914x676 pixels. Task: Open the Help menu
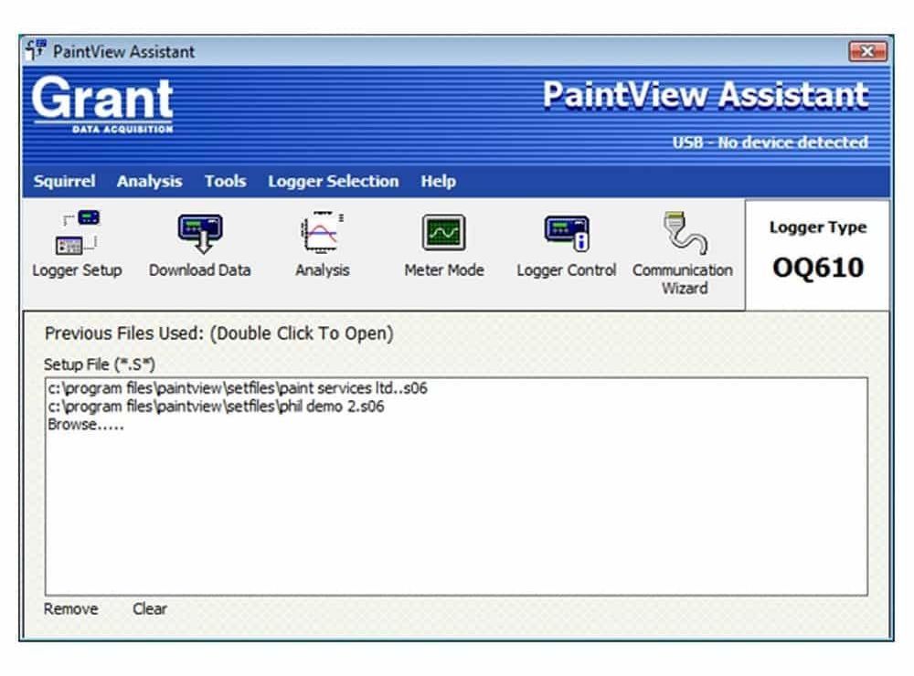click(438, 181)
